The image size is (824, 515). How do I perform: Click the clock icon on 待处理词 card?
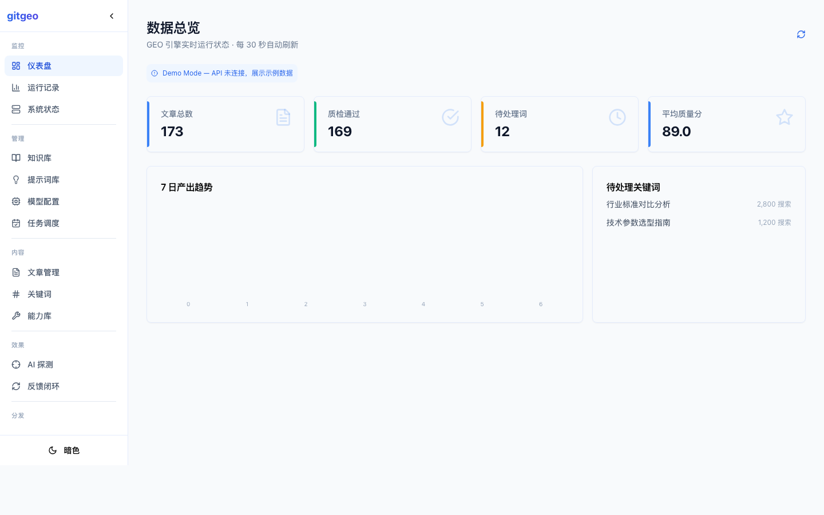coord(617,117)
